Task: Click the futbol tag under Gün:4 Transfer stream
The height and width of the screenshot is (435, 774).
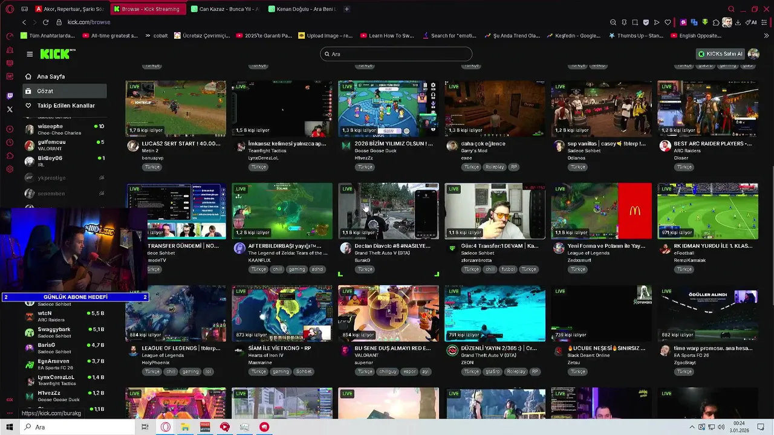Action: pyautogui.click(x=508, y=269)
